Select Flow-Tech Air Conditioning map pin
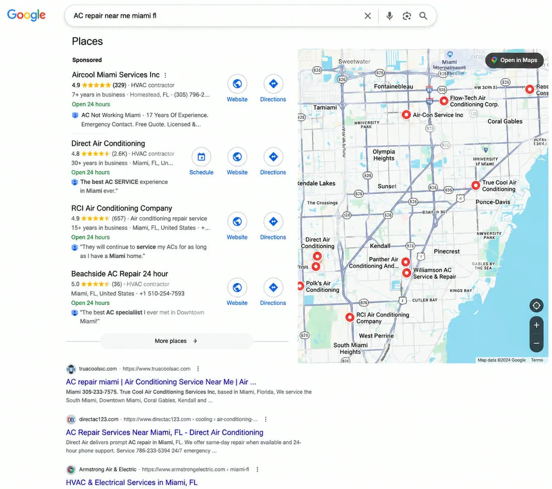The image size is (552, 489). (444, 101)
